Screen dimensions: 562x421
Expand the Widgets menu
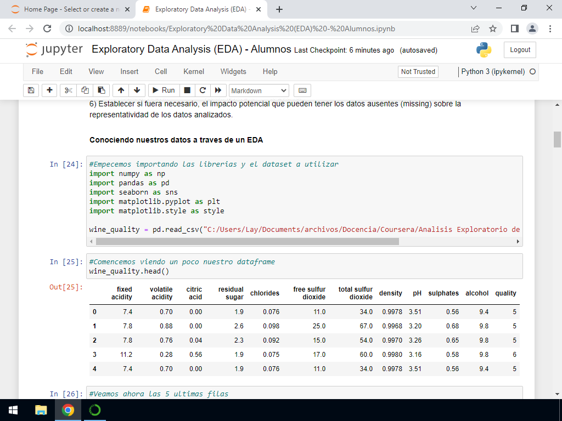coord(233,72)
